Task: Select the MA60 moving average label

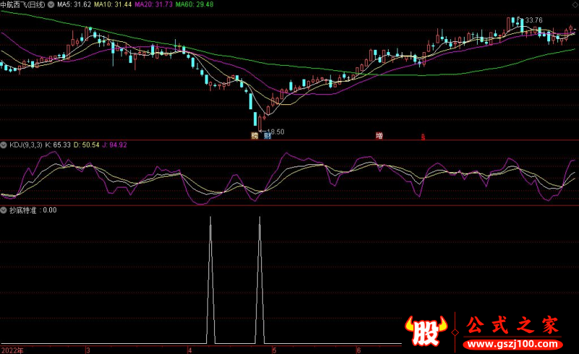Action: click(195, 5)
